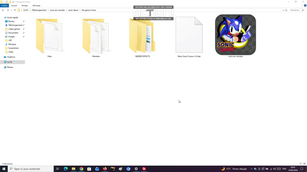The height and width of the screenshot is (172, 307).
Task: Open the recent locations dropdown arrow
Action: coord(12,10)
